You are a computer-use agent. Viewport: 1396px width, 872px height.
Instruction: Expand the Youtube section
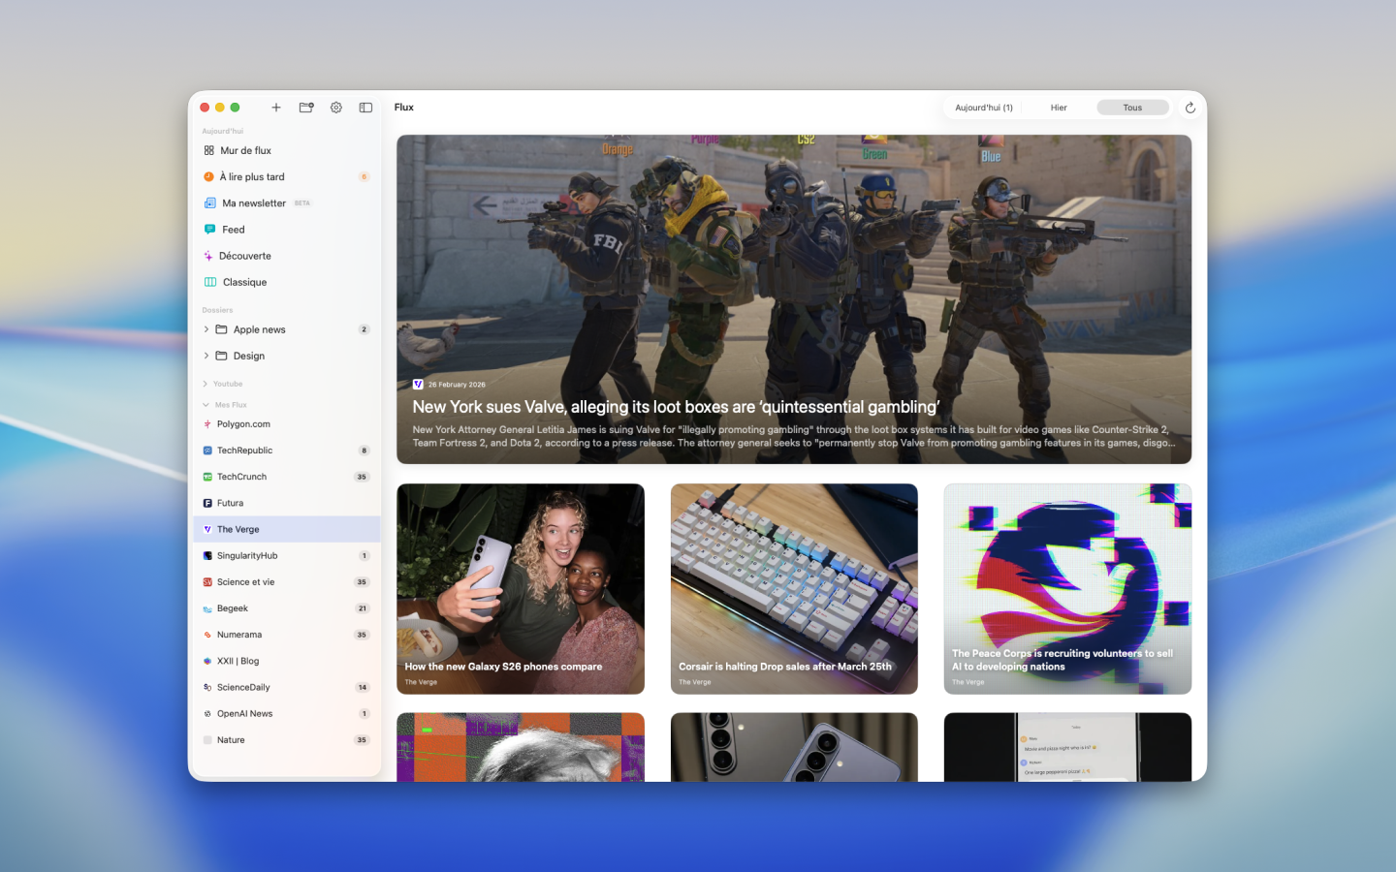206,385
